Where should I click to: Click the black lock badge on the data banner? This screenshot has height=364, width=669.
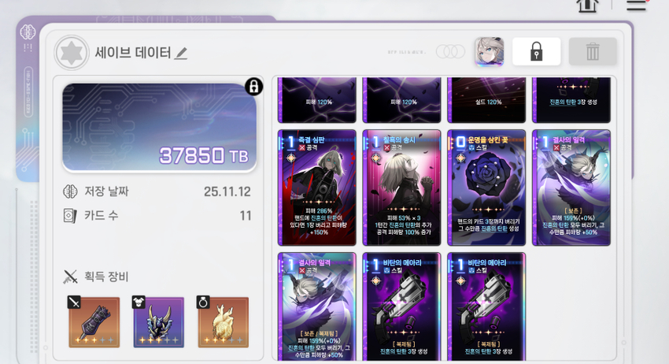coord(254,87)
